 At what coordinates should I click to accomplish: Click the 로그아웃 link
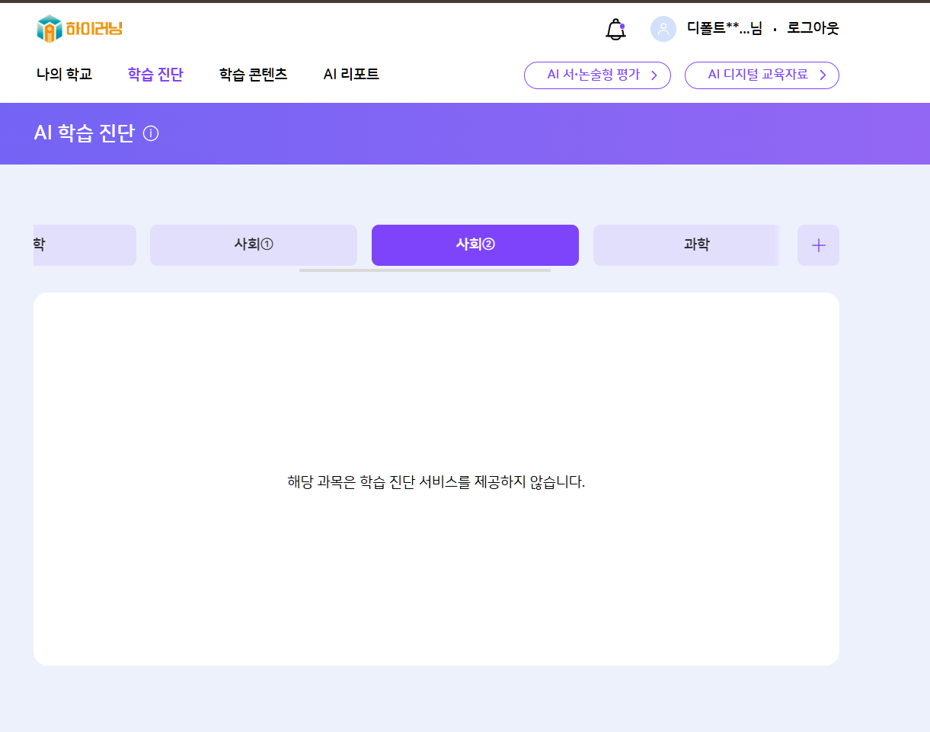(x=813, y=29)
